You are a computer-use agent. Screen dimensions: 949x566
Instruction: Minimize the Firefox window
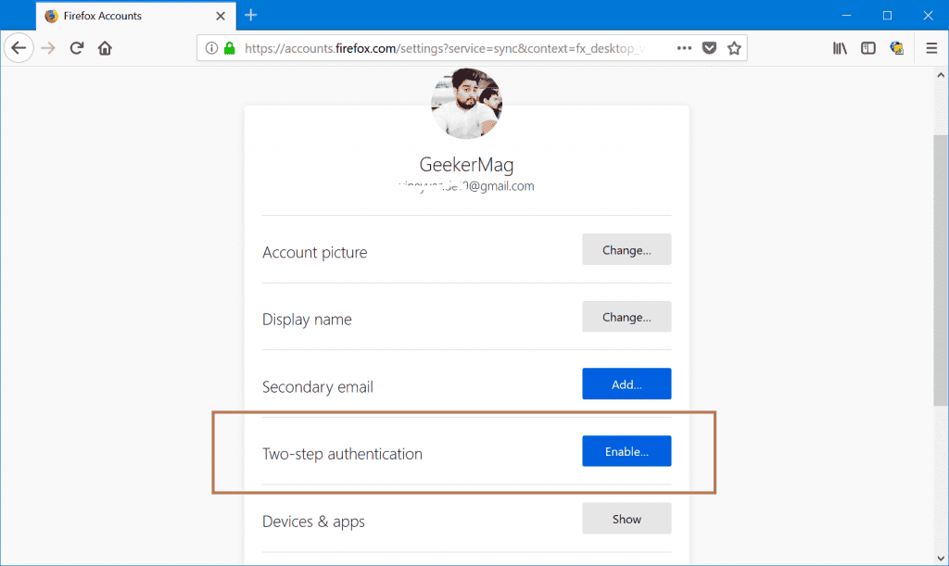(x=847, y=15)
